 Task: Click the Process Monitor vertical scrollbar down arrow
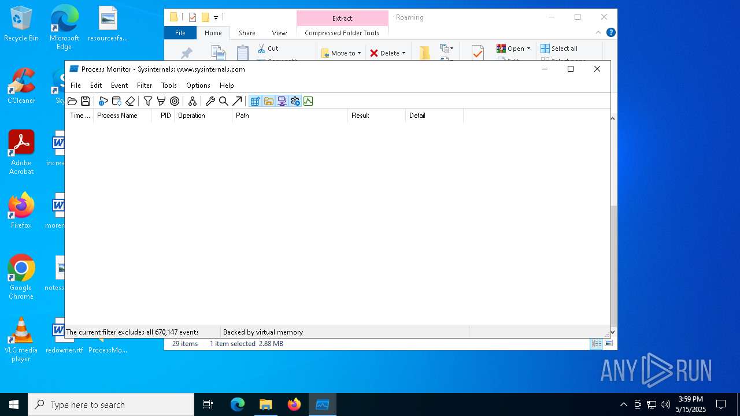click(613, 332)
